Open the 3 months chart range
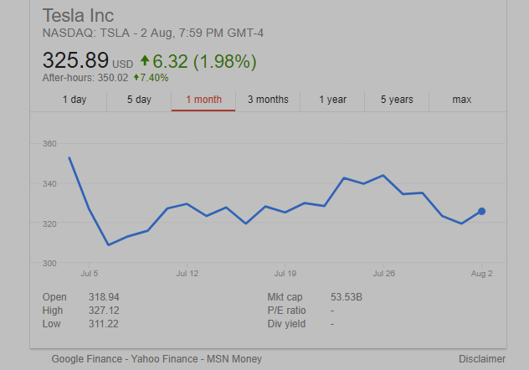 click(x=268, y=100)
